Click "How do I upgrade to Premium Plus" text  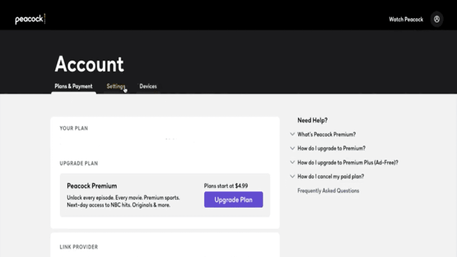click(x=348, y=162)
